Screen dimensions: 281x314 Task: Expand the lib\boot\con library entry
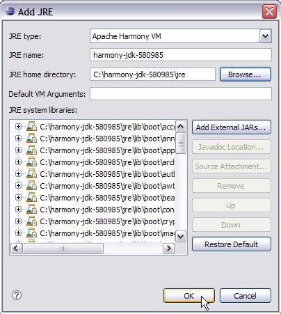[18, 210]
